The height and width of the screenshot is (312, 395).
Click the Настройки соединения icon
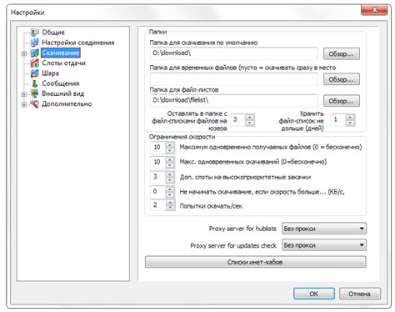[34, 43]
